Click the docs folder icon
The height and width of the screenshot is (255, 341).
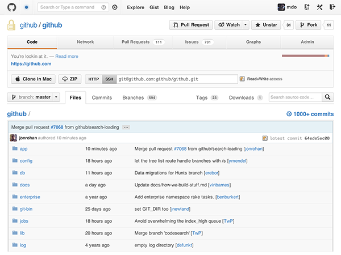[x=15, y=185]
